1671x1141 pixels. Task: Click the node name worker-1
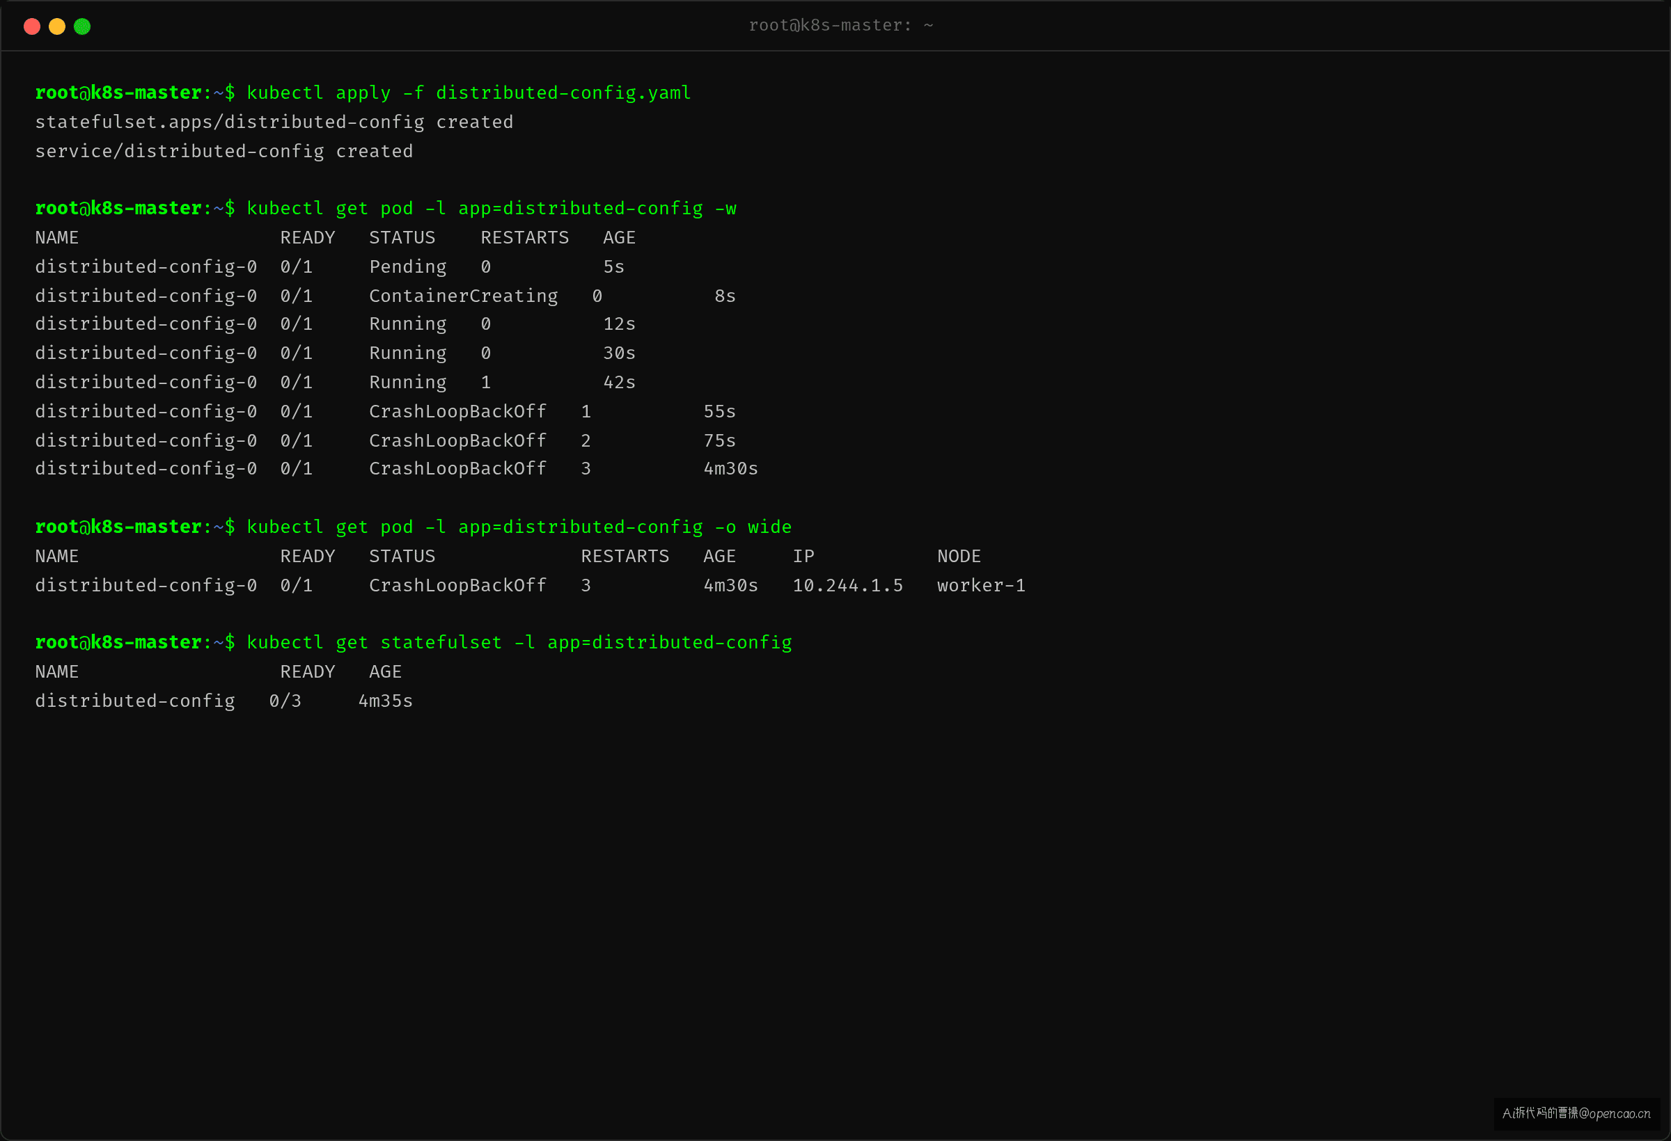coord(982,586)
